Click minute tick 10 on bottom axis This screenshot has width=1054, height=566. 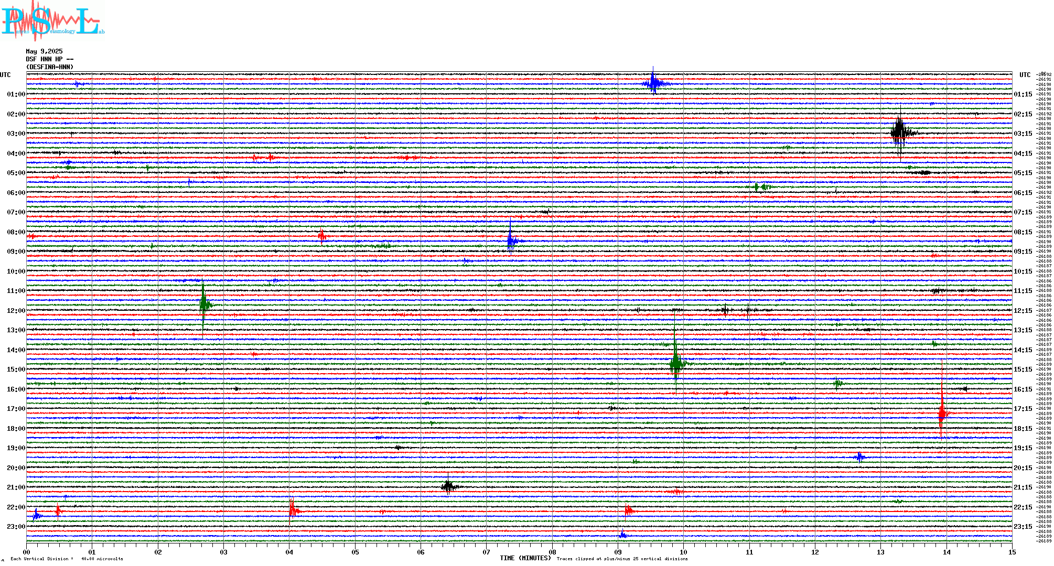click(683, 552)
